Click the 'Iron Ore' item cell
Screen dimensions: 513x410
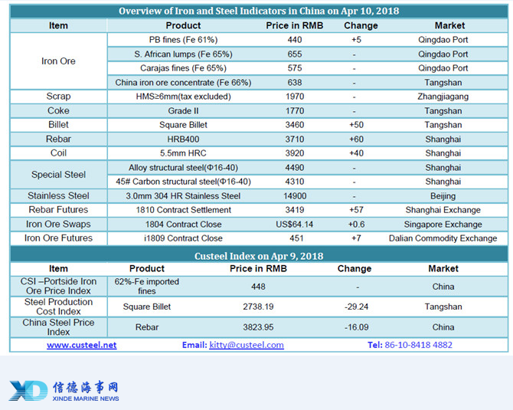(58, 61)
